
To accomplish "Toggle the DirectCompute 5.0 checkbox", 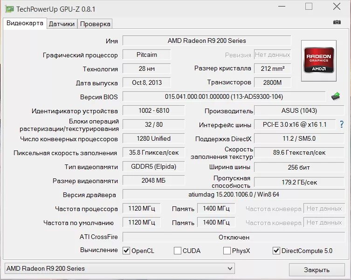I will tap(276, 251).
